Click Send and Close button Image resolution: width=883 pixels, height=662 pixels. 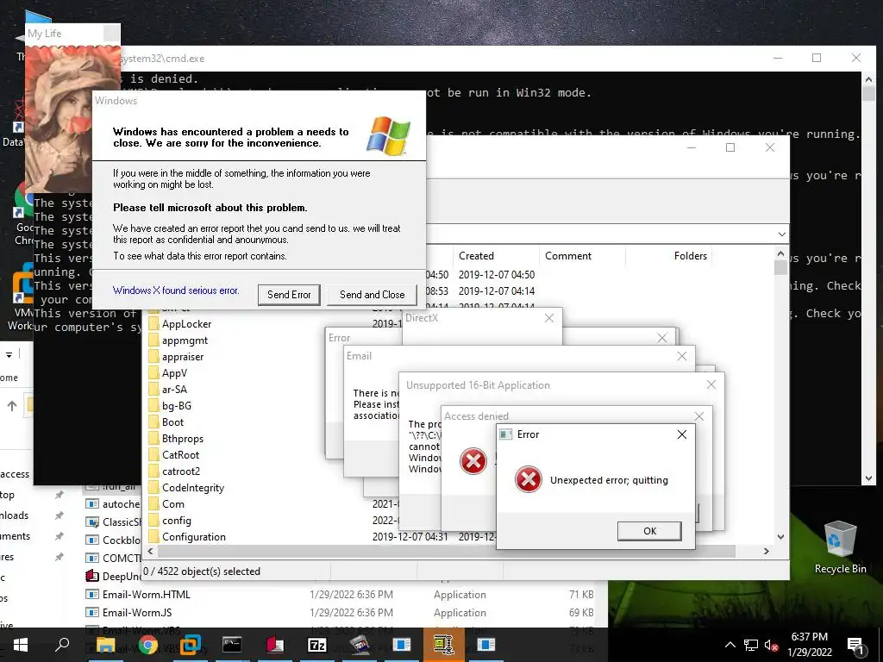(373, 295)
